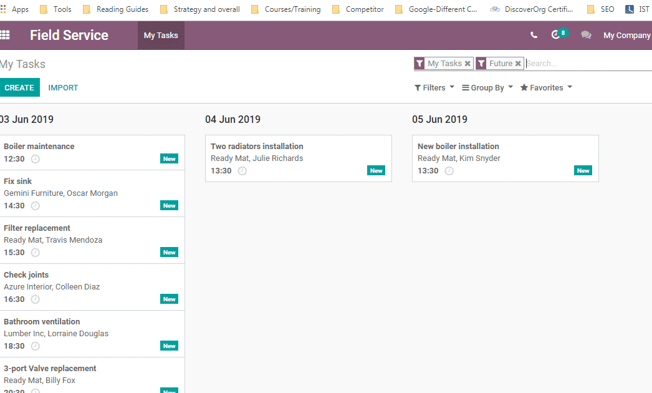Click the My Tasks facet funnel icon
The height and width of the screenshot is (393, 652).
coord(419,63)
